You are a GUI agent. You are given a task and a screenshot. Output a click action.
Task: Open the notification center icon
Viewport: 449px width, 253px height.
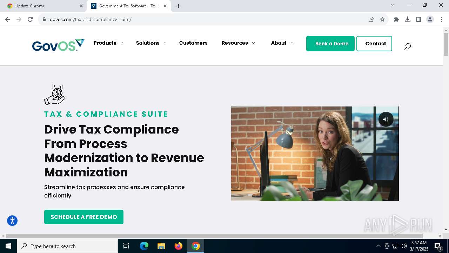[438, 246]
